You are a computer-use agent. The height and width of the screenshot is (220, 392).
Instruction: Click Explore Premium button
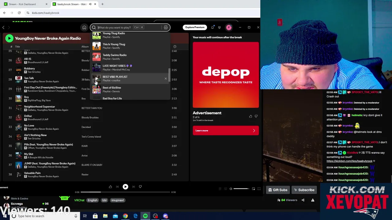tap(195, 27)
